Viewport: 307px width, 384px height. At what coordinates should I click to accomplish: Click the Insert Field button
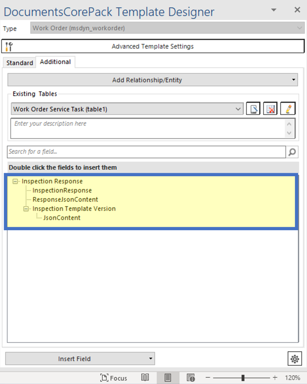(80, 359)
